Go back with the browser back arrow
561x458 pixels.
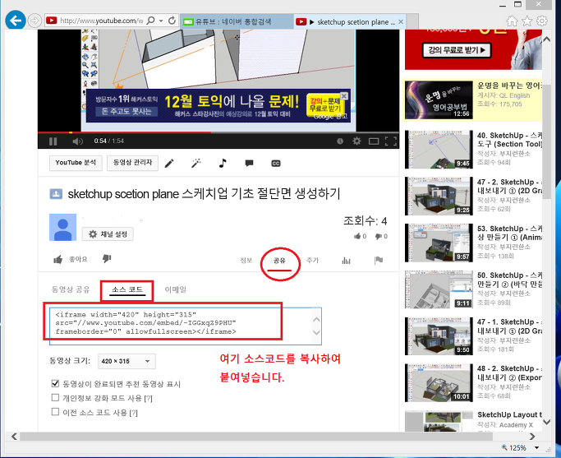[16, 21]
